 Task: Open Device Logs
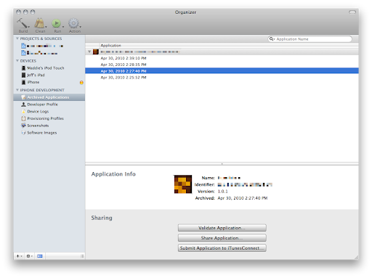click(49, 111)
